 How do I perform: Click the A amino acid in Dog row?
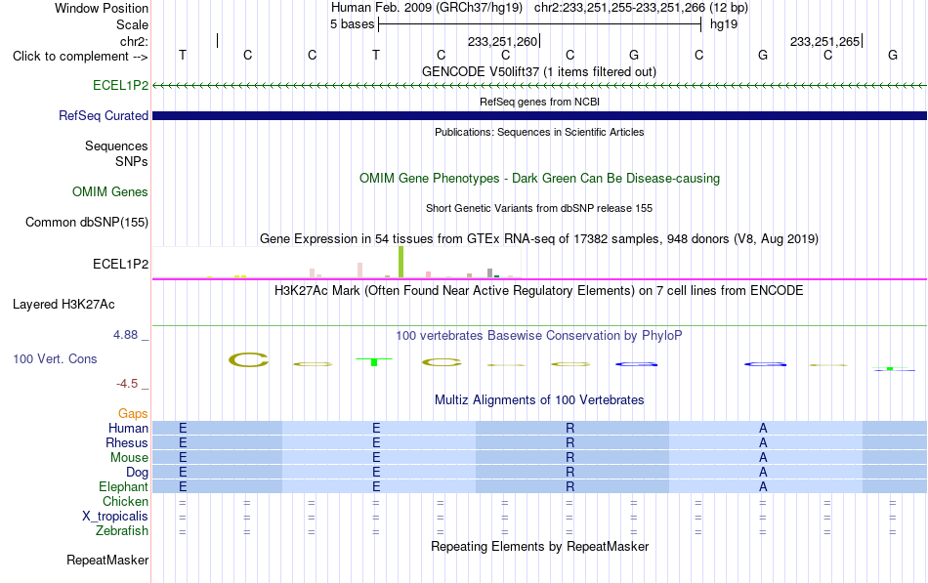(763, 473)
